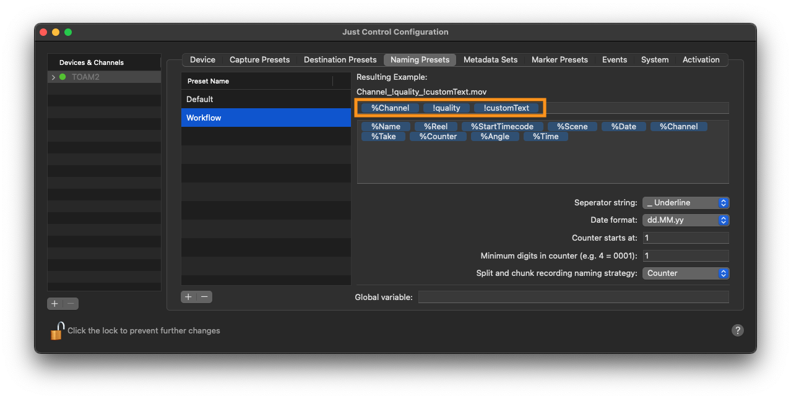Click the %Counter token

pyautogui.click(x=438, y=136)
